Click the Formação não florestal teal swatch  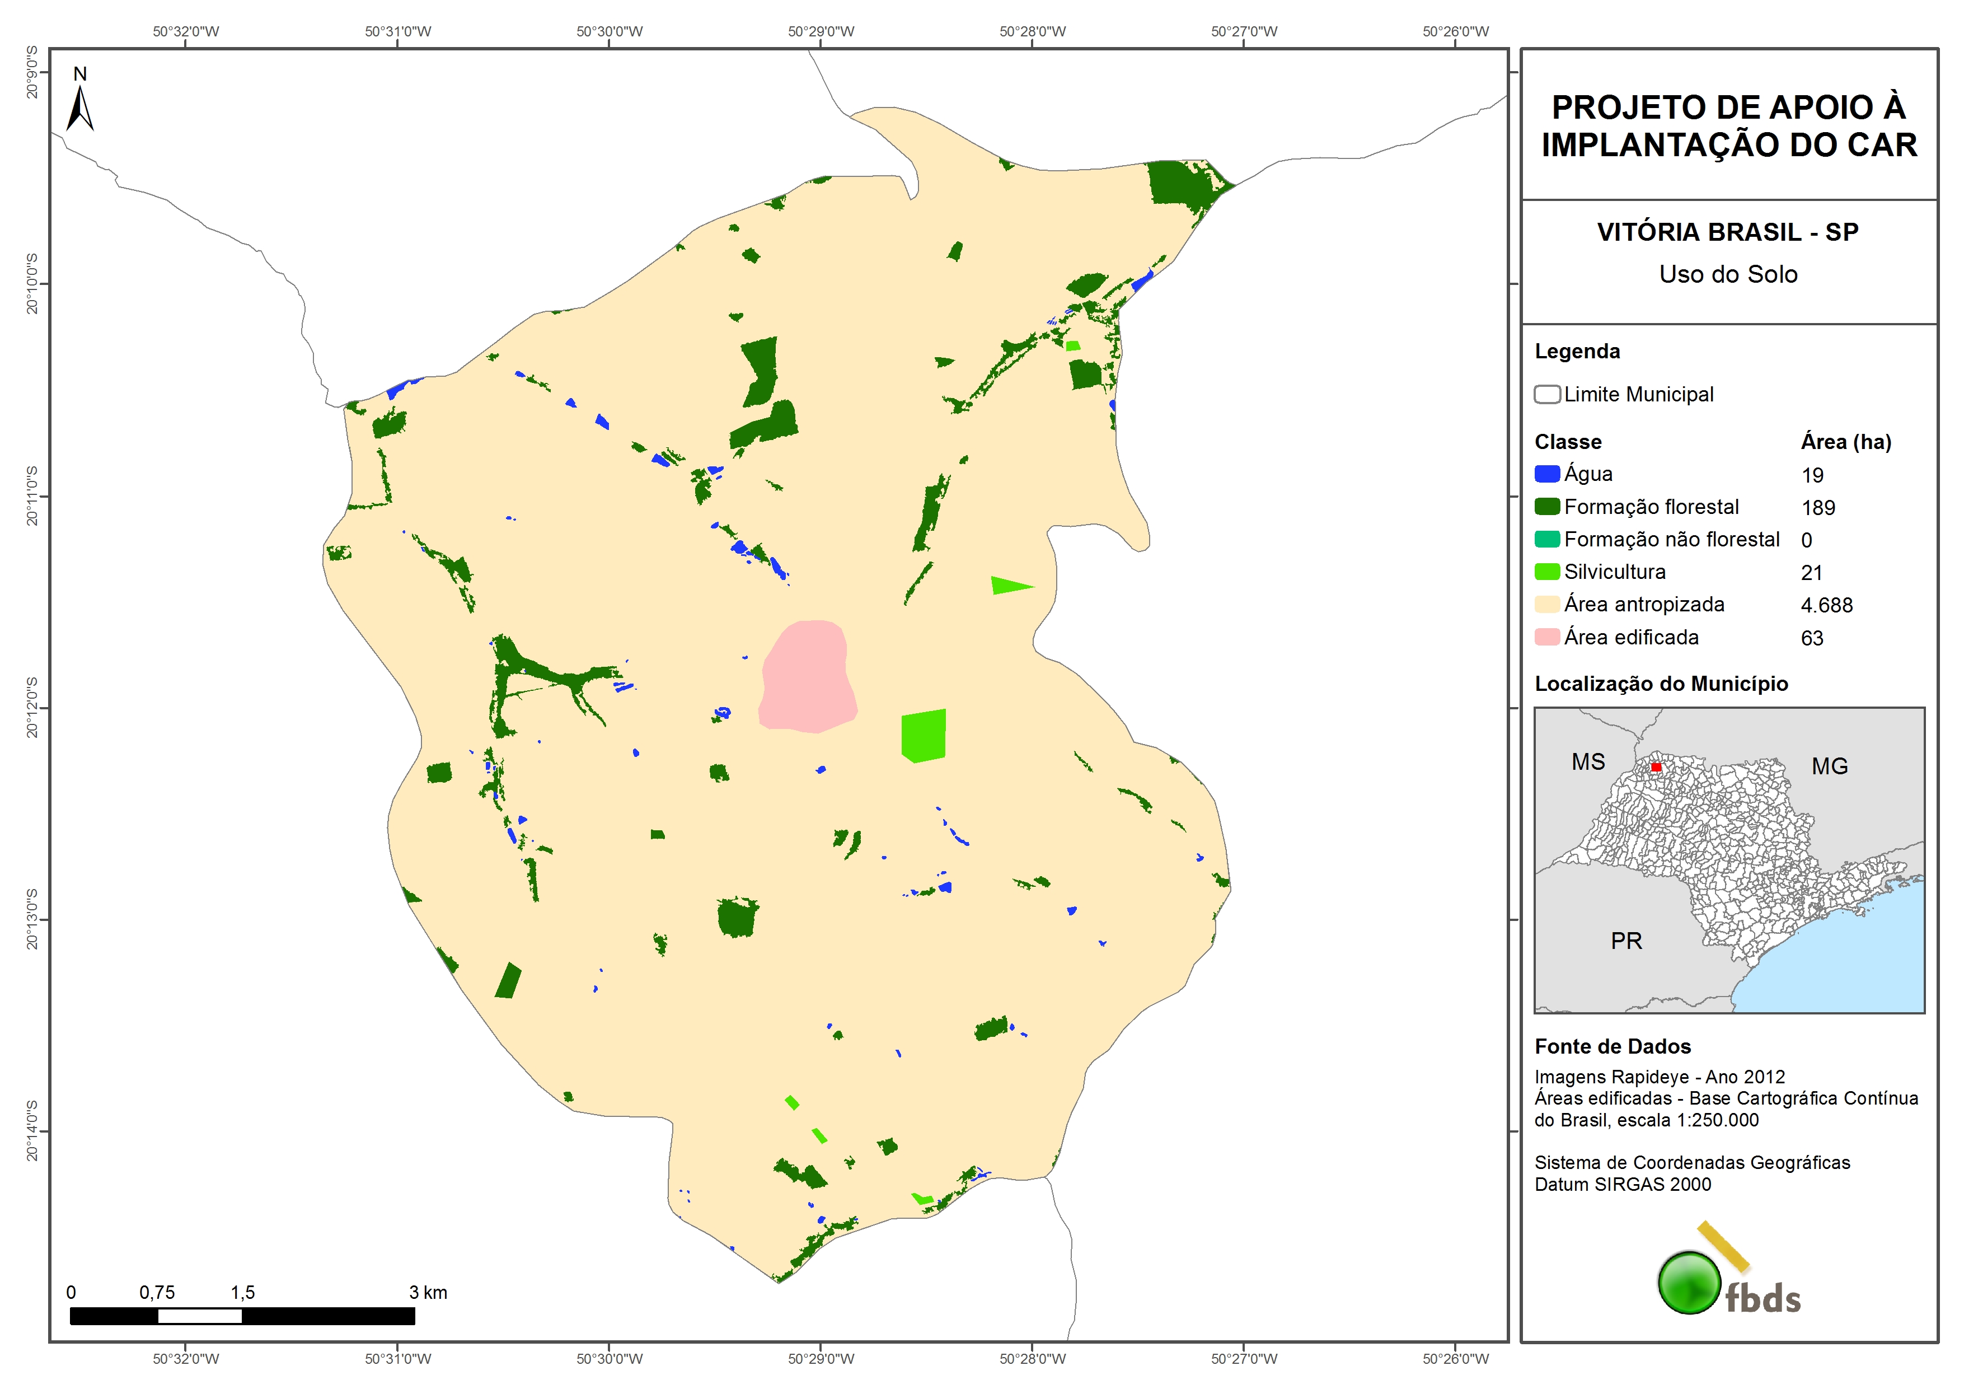(1546, 539)
